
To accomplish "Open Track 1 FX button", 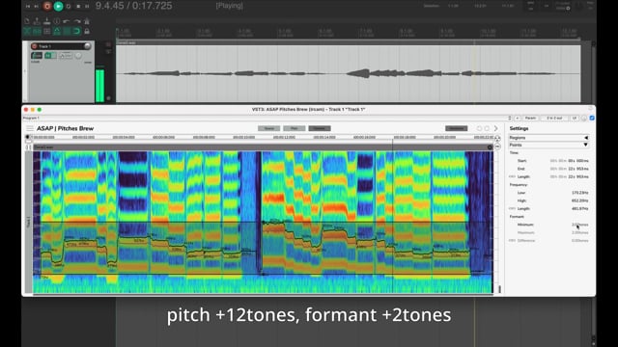I will tap(49, 56).
